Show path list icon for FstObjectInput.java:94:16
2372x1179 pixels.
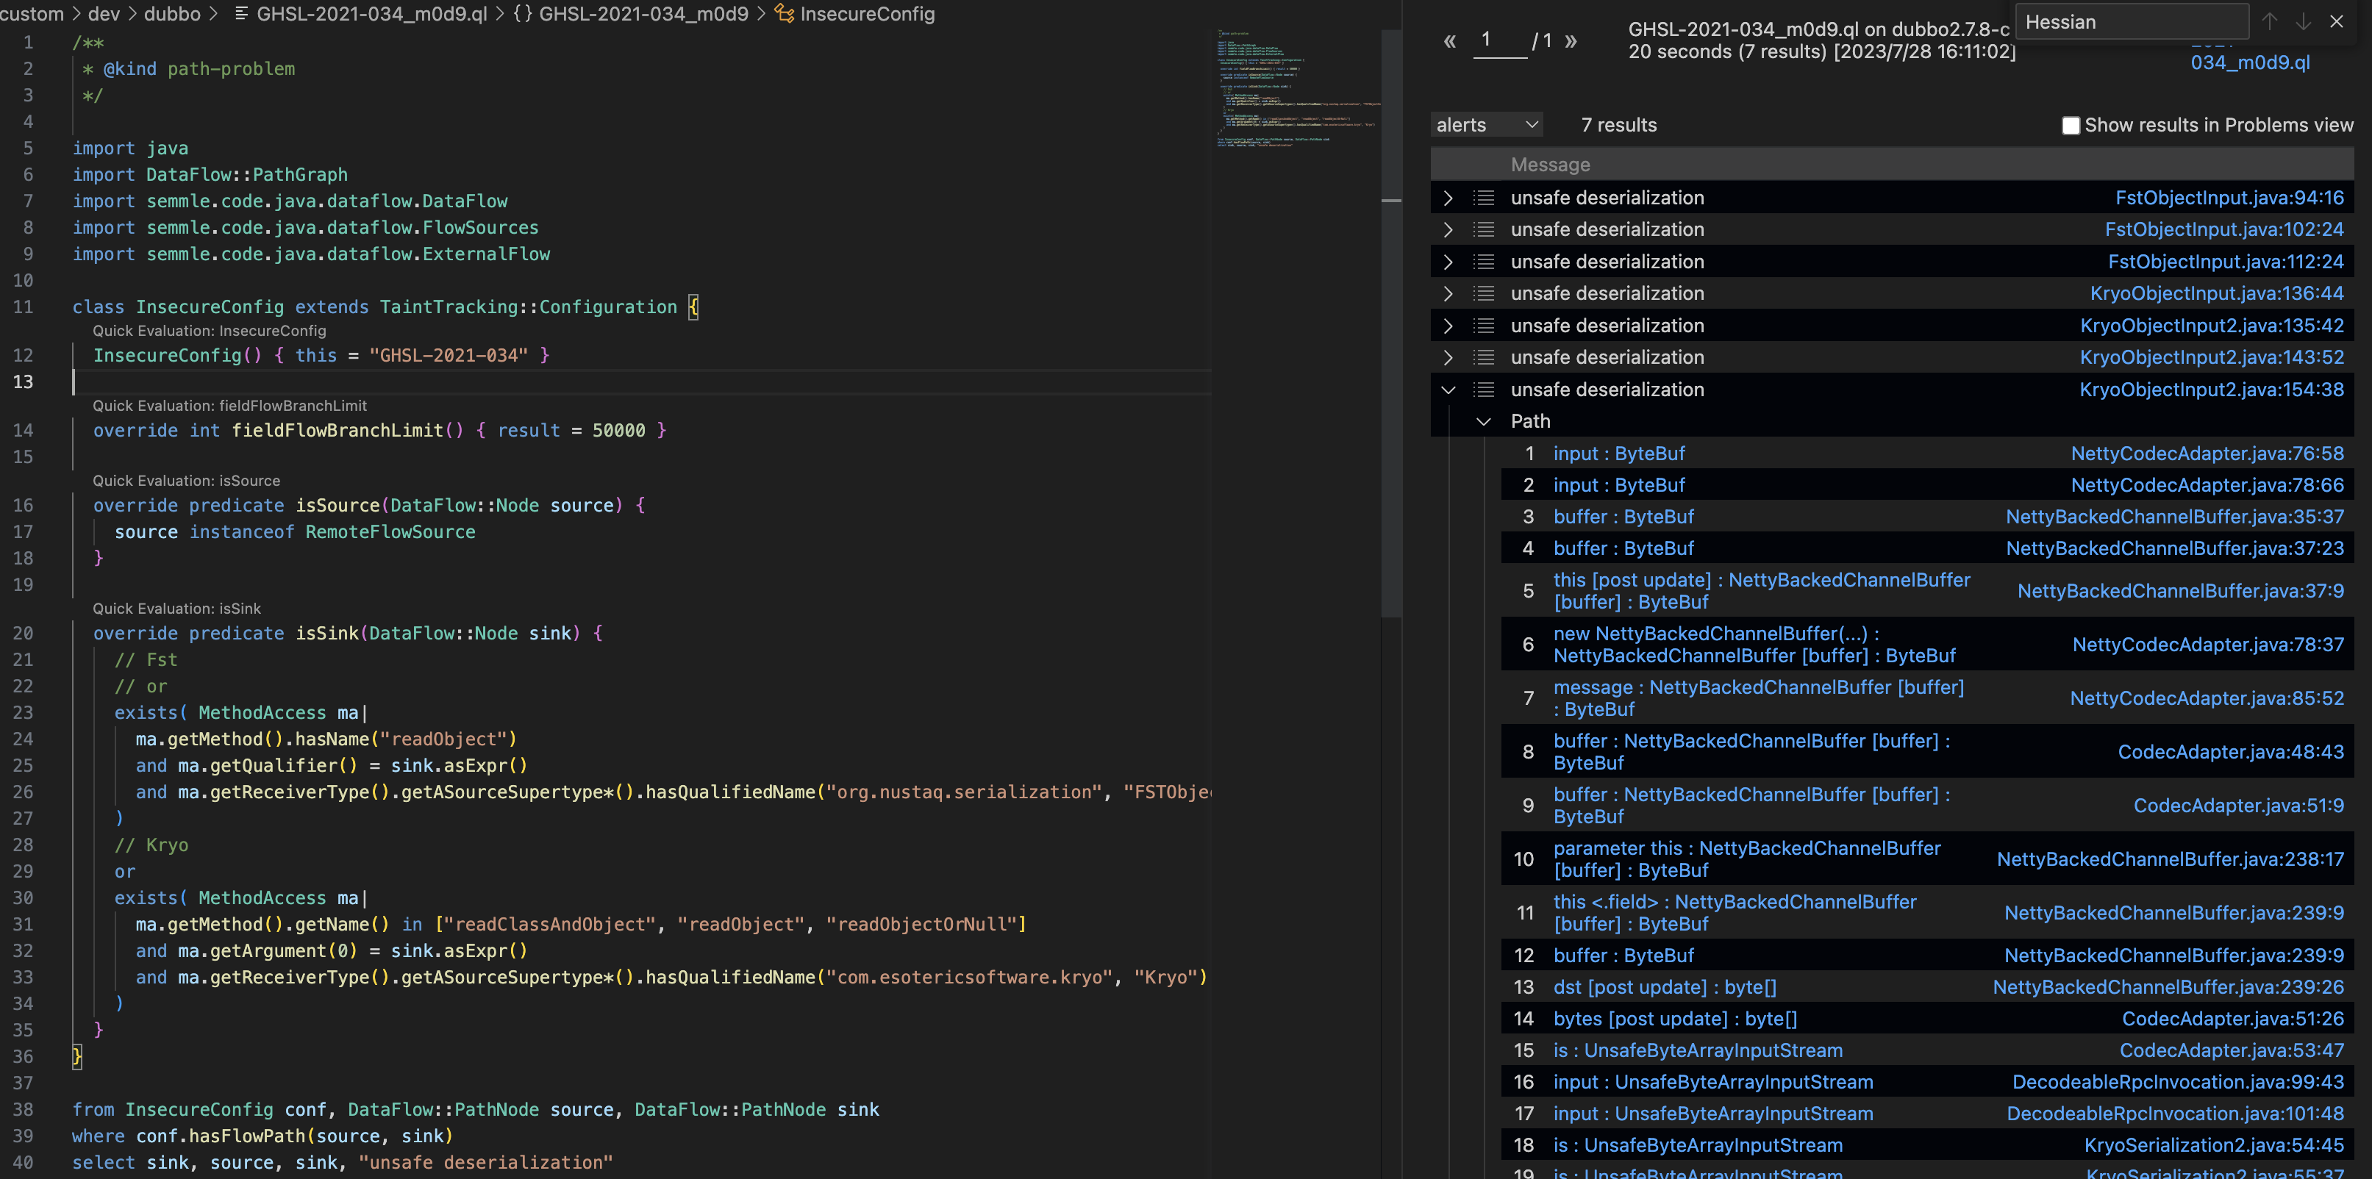pos(1484,198)
